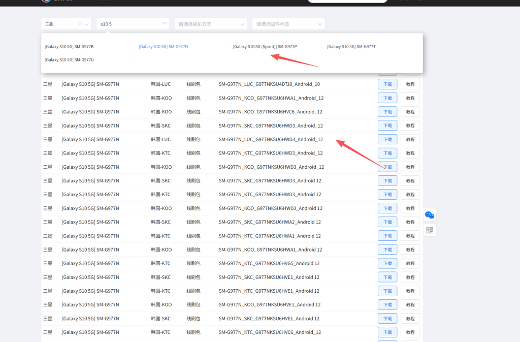Viewport: 520px width, 342px height.
Task: Click firmware name SM-G977N_KTC_G977NKSU6HVG5_Android 12
Action: click(269, 263)
